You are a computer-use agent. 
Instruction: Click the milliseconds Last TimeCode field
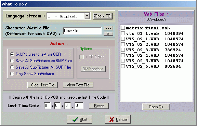(x=79, y=106)
